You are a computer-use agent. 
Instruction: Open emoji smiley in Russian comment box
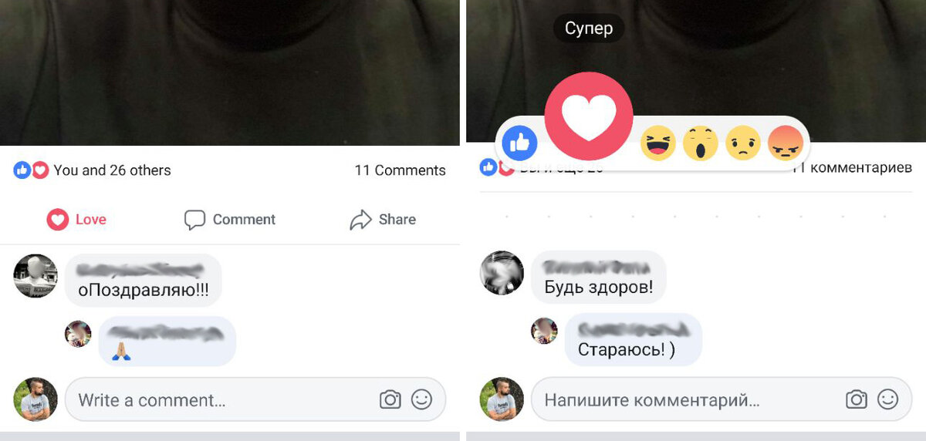coord(888,399)
